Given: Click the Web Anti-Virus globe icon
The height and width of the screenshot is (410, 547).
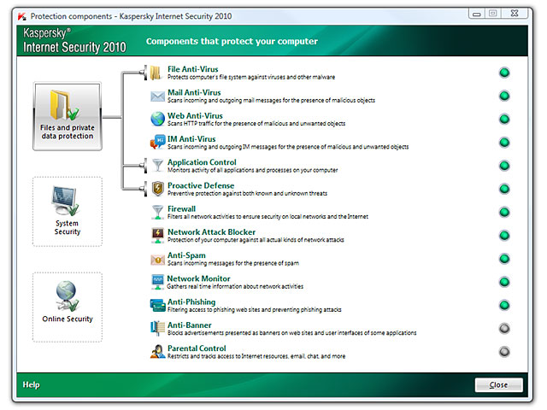Looking at the screenshot, I should pos(157,119).
